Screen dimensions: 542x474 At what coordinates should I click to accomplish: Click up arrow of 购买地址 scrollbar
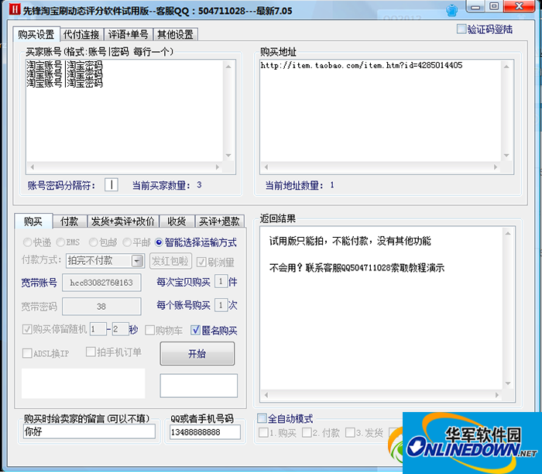coord(506,67)
